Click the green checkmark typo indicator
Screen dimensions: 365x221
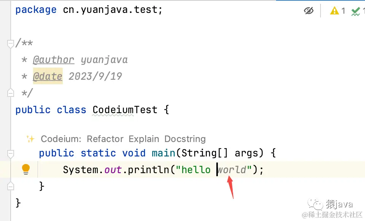point(355,11)
